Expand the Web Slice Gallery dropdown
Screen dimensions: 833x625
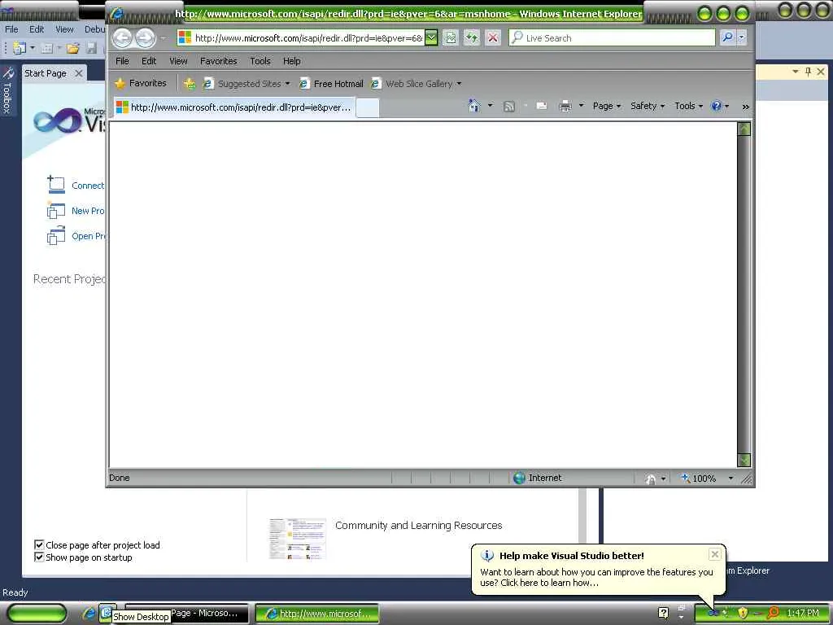(459, 84)
